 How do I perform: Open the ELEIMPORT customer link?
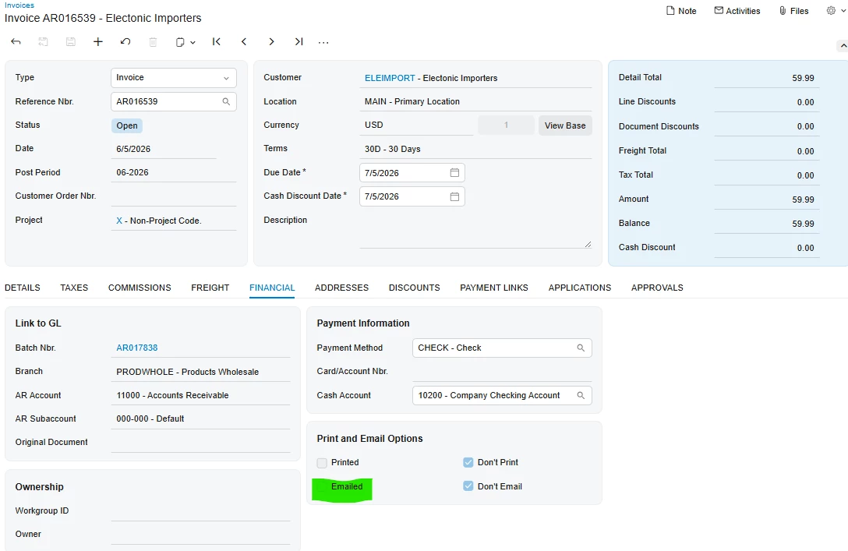(x=390, y=78)
